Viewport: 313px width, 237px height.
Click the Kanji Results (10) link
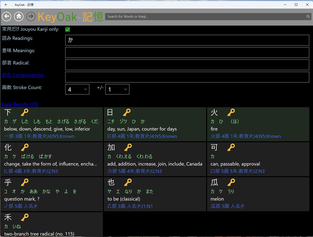pyautogui.click(x=20, y=104)
